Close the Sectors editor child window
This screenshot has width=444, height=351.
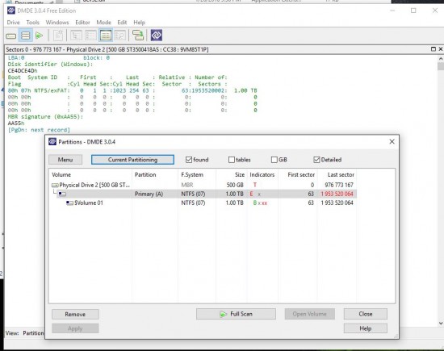point(441,49)
